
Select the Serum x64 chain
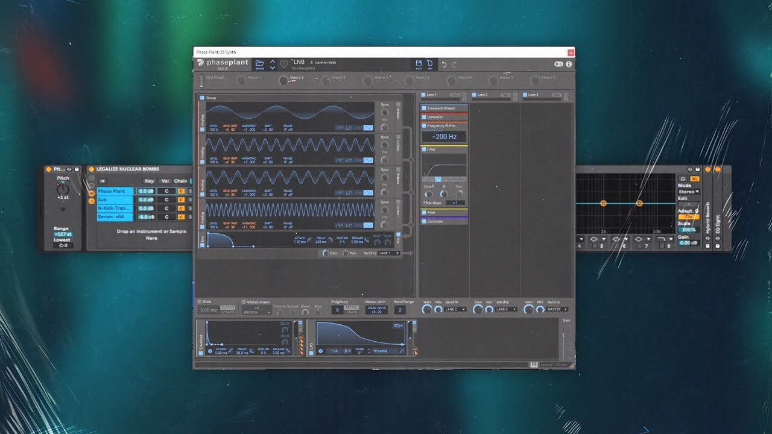tap(115, 216)
